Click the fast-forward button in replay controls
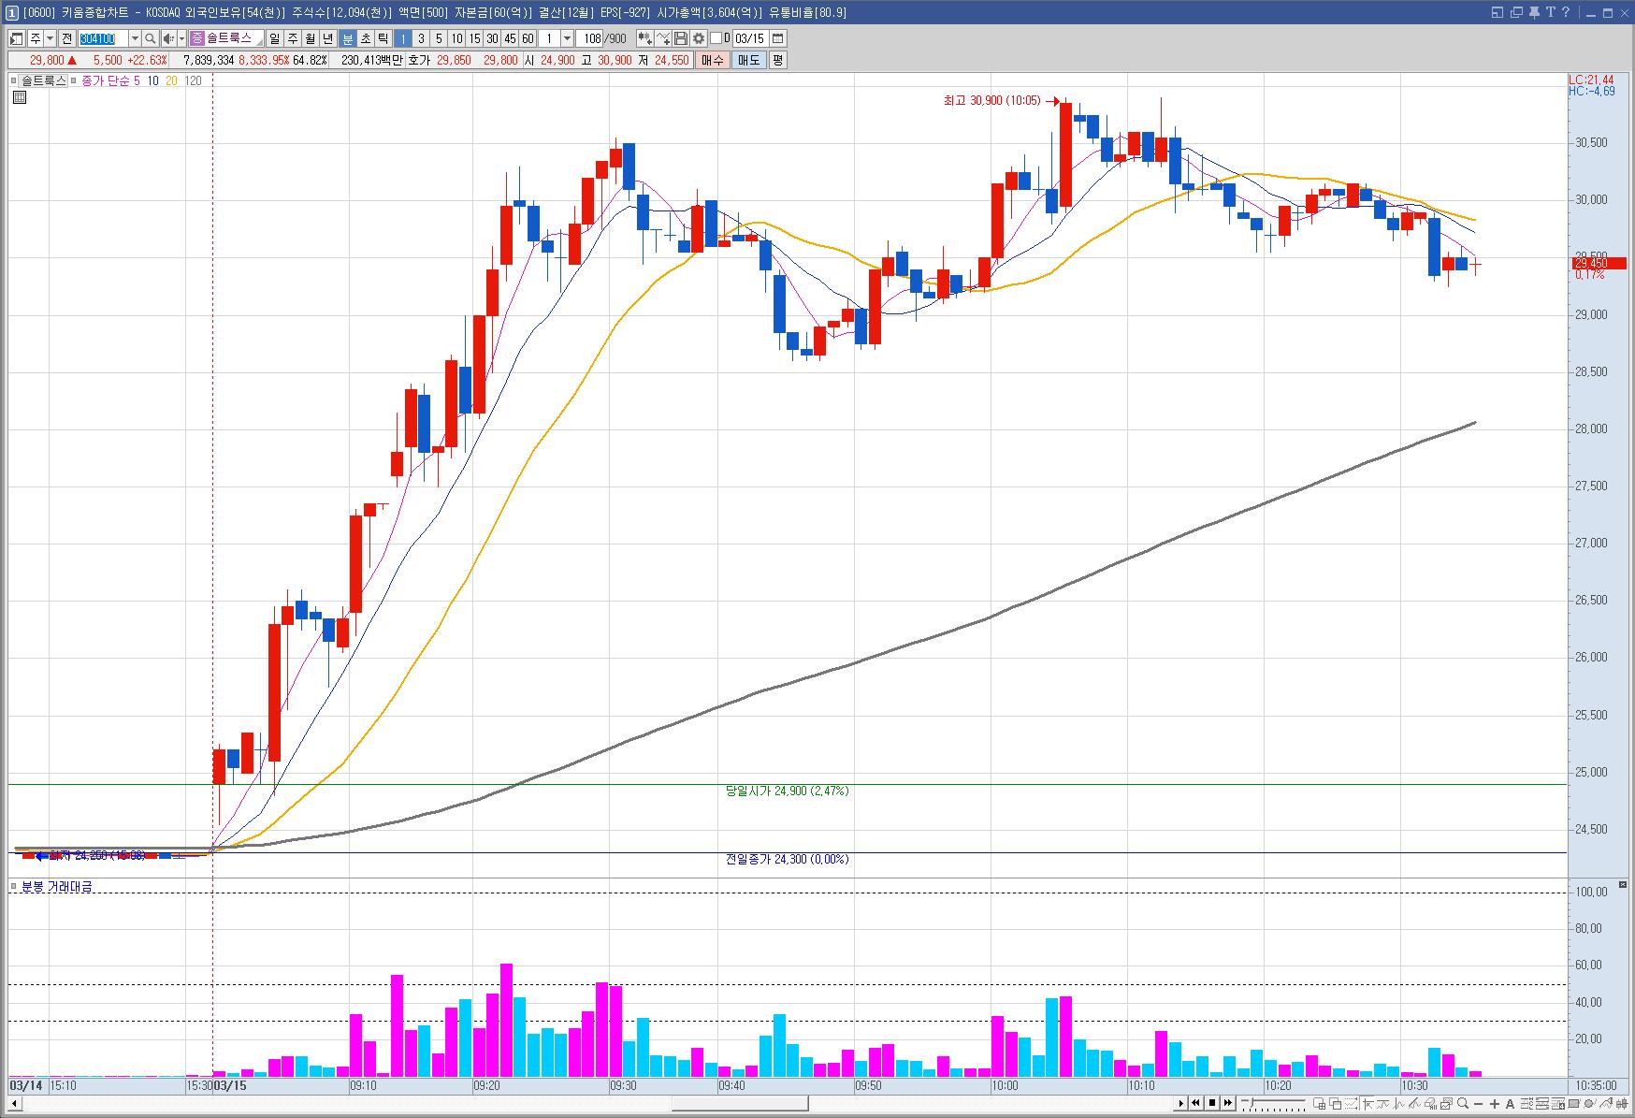 pos(1228,1103)
